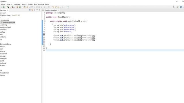Viewport: 184px width, 103px height.
Task: Select the gCompare project in tree
Action: tap(3, 54)
